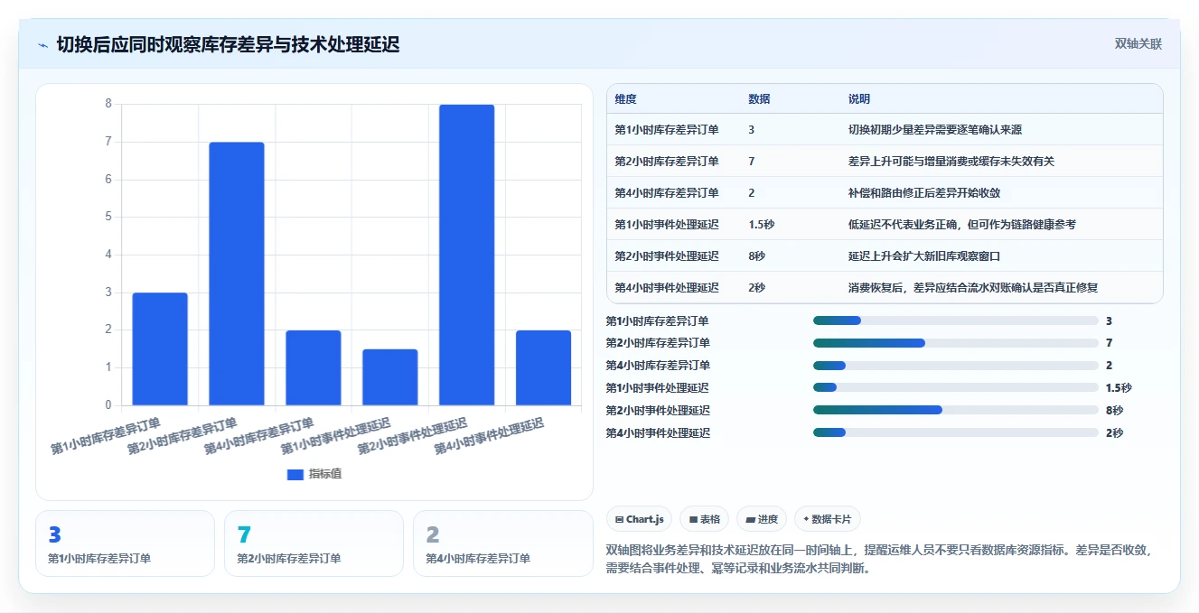Click the tallest bar 第2小时事件处理延迟

click(467, 255)
